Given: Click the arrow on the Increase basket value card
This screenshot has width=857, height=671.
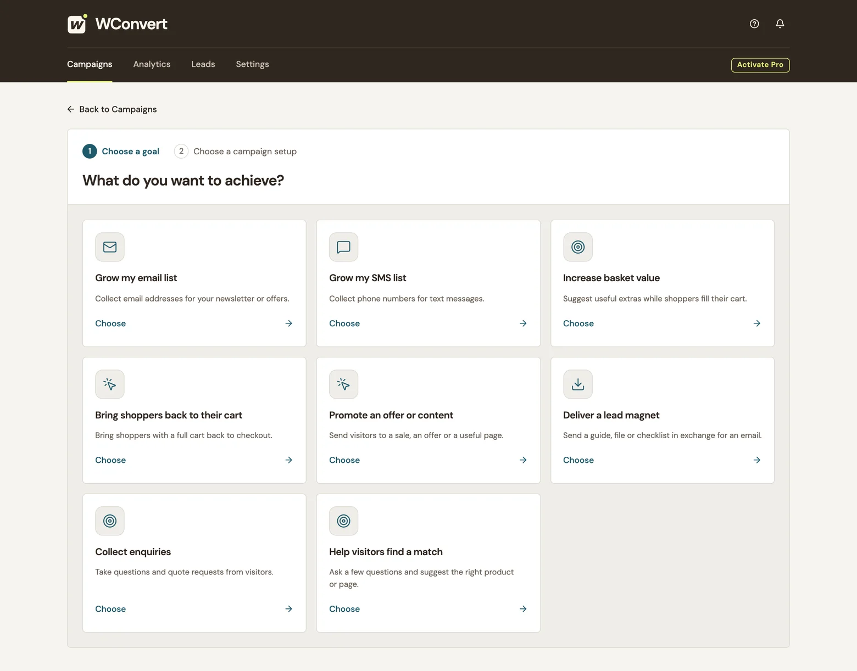Looking at the screenshot, I should tap(757, 323).
